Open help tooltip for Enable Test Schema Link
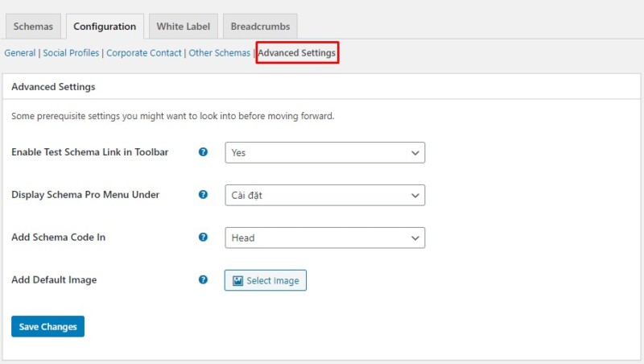 coord(204,152)
